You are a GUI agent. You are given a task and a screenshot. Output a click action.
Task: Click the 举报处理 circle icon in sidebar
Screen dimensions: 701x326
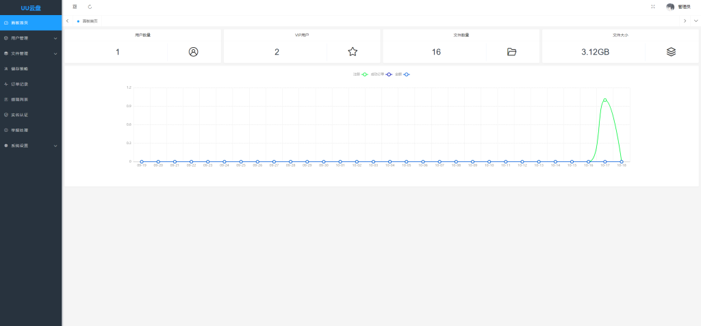point(5,131)
